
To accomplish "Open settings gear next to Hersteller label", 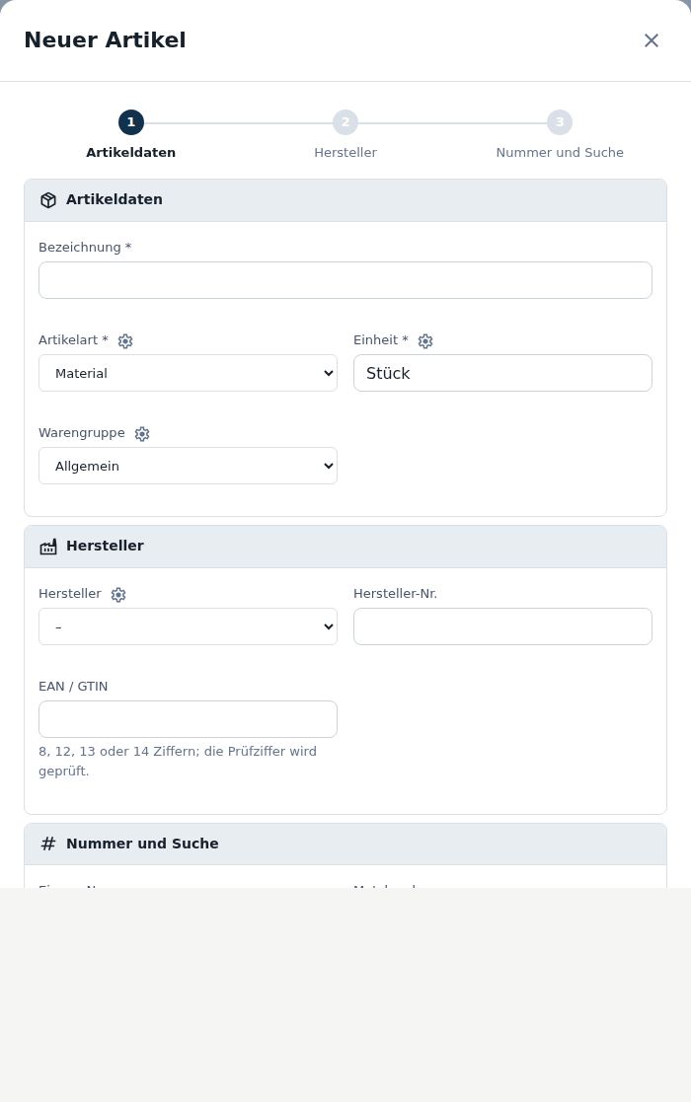I will point(118,595).
